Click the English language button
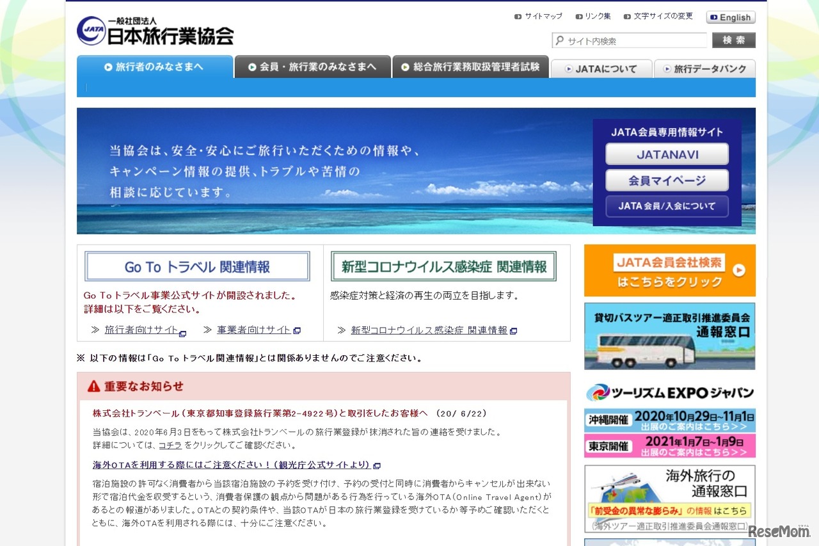 [730, 17]
